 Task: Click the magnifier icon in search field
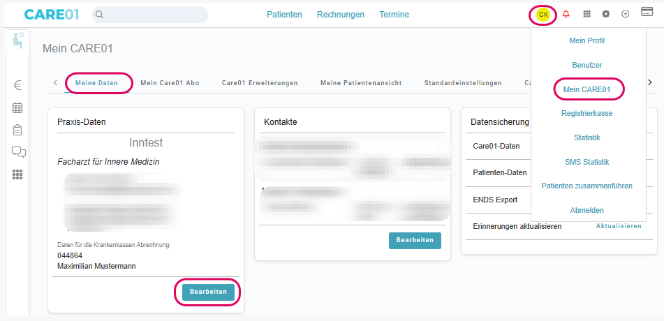[x=99, y=15]
